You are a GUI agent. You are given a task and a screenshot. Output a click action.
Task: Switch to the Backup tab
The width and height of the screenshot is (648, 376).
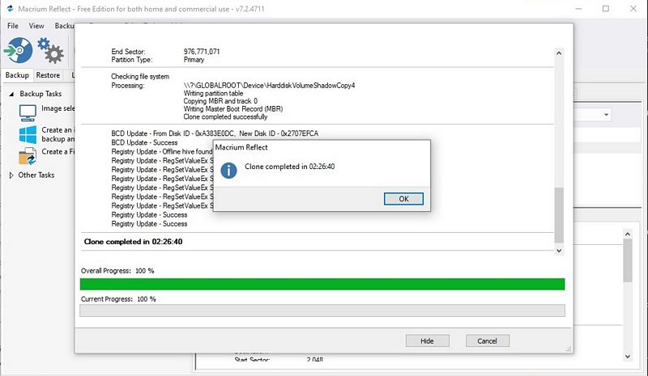tap(17, 75)
